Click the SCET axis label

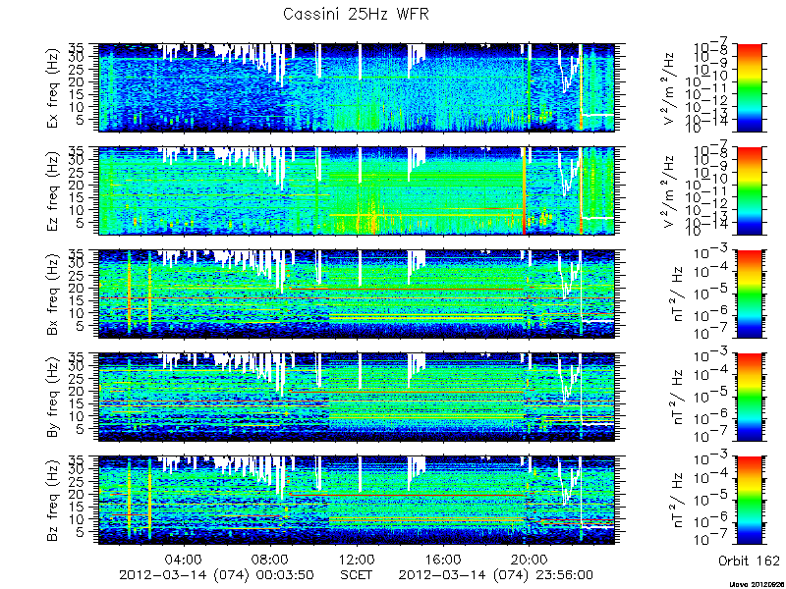[357, 574]
